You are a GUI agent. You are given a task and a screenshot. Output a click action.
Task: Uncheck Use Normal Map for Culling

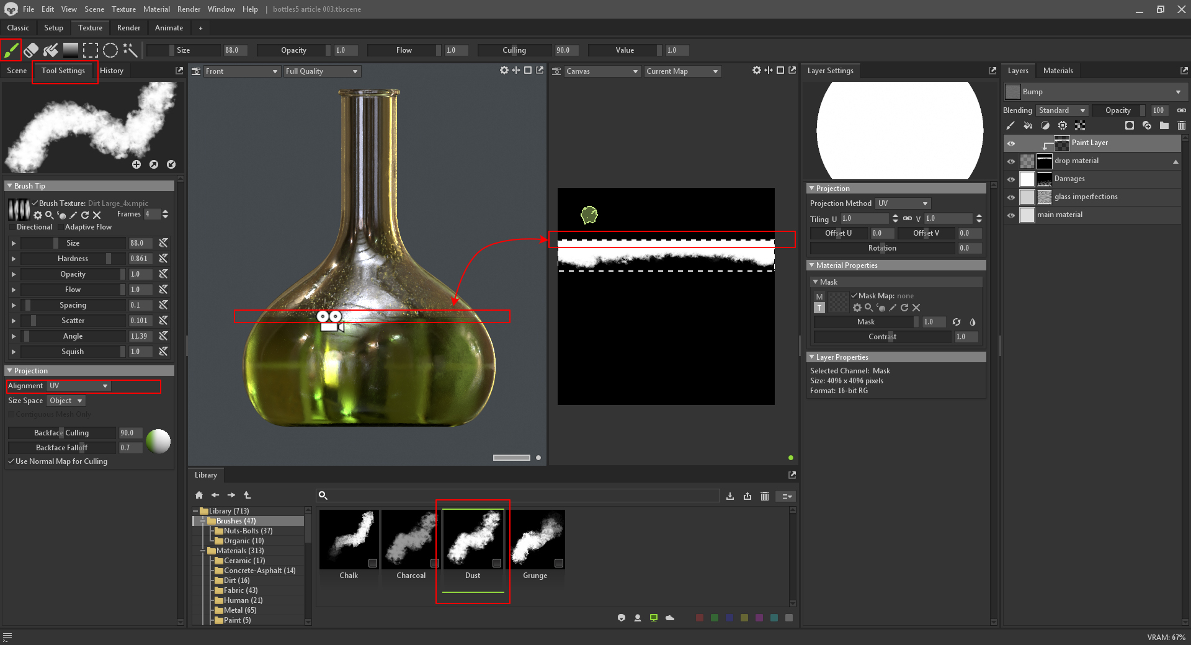coord(11,461)
